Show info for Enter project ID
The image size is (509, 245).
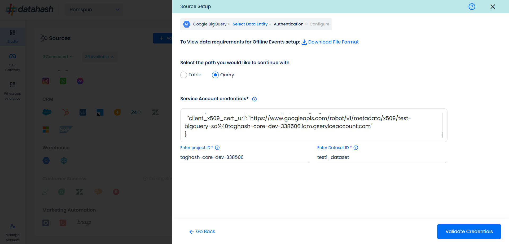(217, 148)
